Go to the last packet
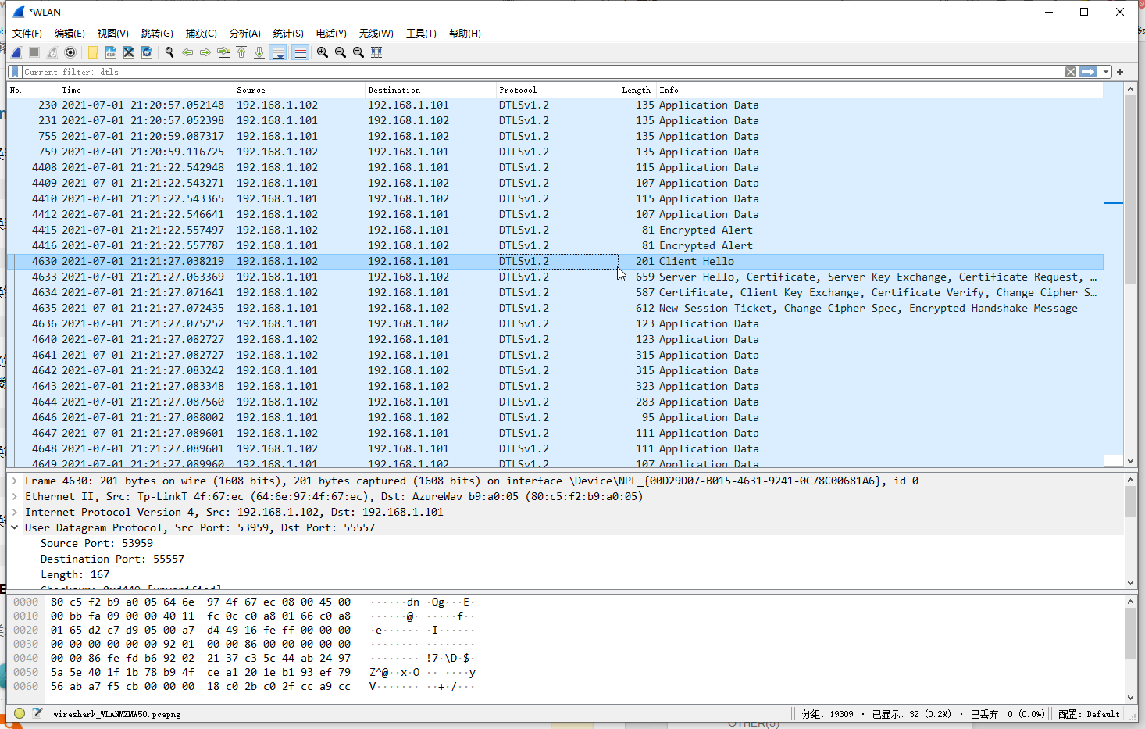 tap(259, 52)
